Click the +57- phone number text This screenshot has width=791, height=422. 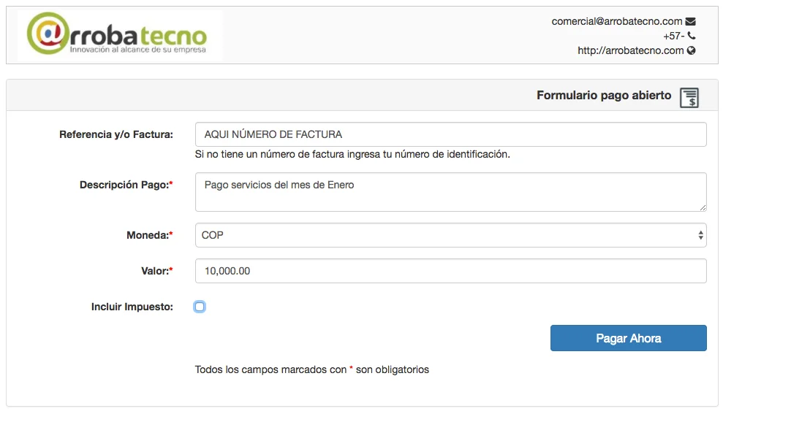(x=673, y=36)
